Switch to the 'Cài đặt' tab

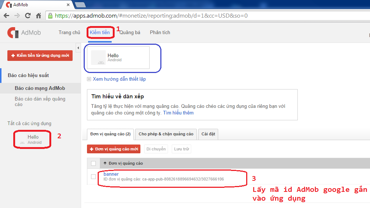pyautogui.click(x=208, y=134)
